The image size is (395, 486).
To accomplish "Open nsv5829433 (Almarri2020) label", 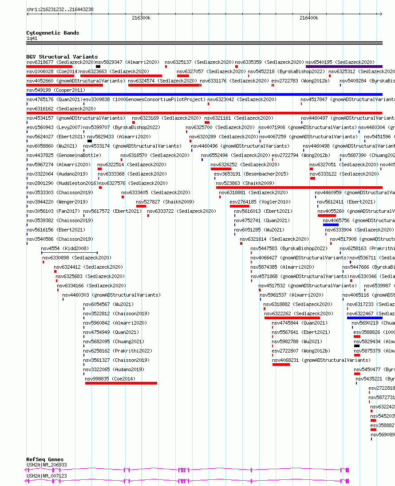I will point(119,137).
